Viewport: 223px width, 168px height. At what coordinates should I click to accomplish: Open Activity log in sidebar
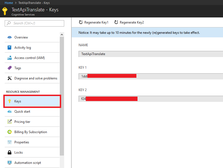(x=32, y=48)
